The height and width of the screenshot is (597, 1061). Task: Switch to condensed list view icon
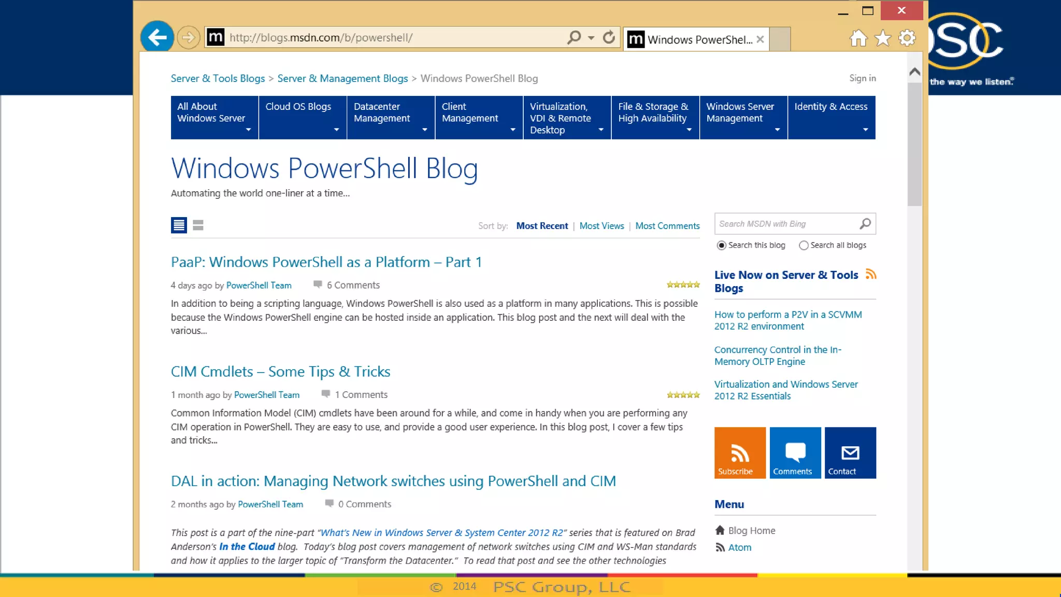click(x=198, y=225)
